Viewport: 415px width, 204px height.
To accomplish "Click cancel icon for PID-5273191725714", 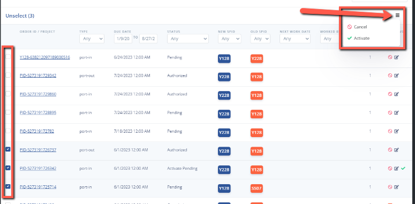I will click(390, 187).
